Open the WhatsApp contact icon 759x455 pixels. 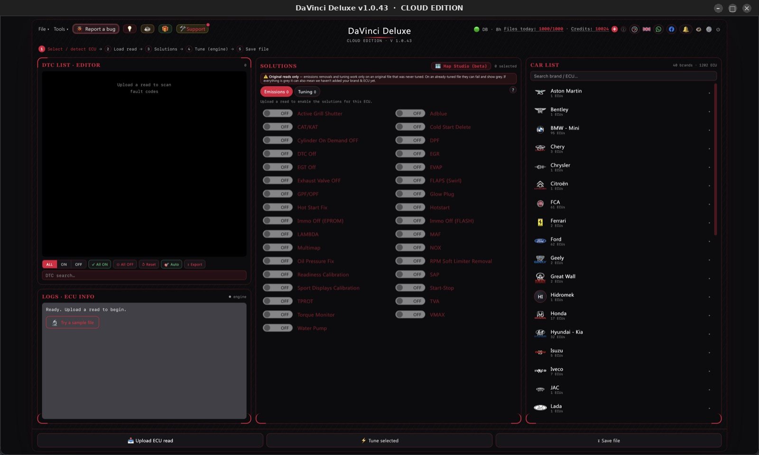click(x=658, y=29)
